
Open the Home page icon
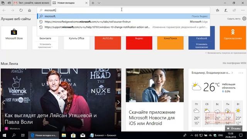tap(29, 10)
